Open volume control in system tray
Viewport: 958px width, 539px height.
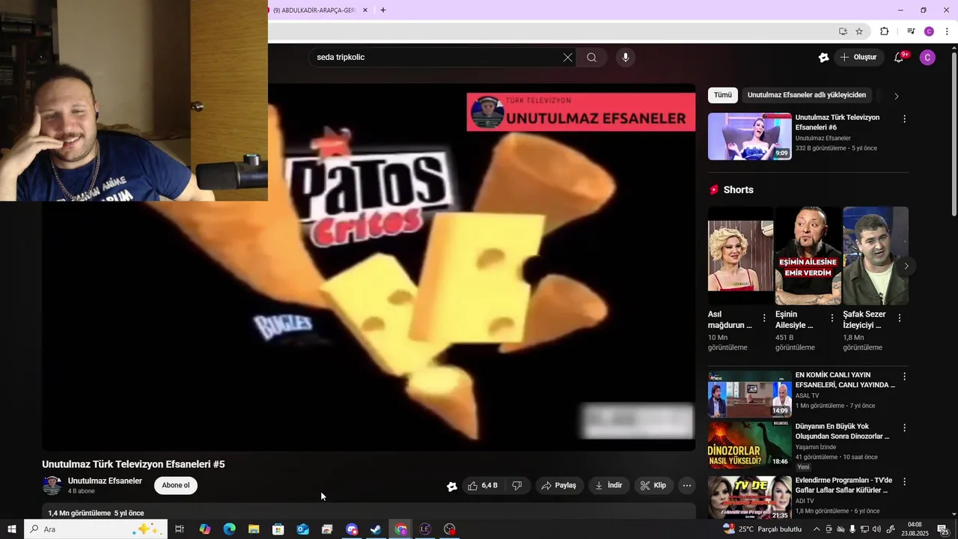877,529
